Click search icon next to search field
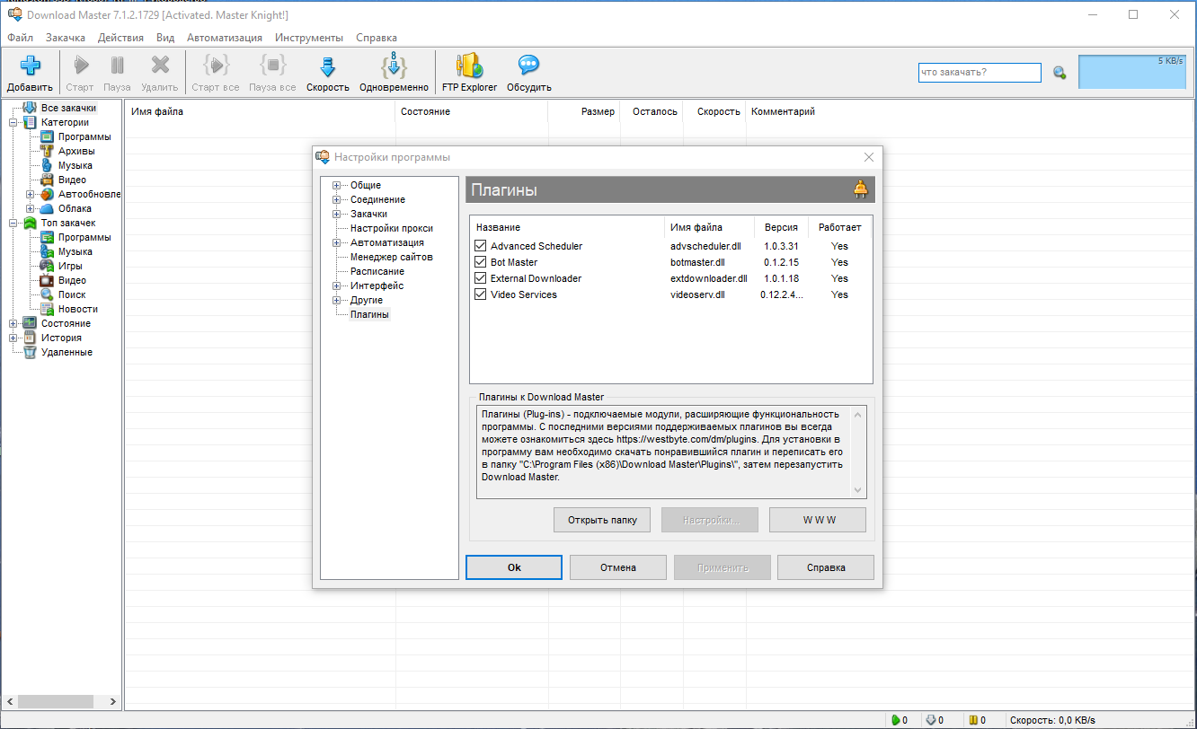Image resolution: width=1197 pixels, height=729 pixels. coord(1060,73)
